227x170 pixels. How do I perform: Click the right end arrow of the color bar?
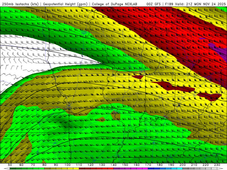(x=220, y=168)
